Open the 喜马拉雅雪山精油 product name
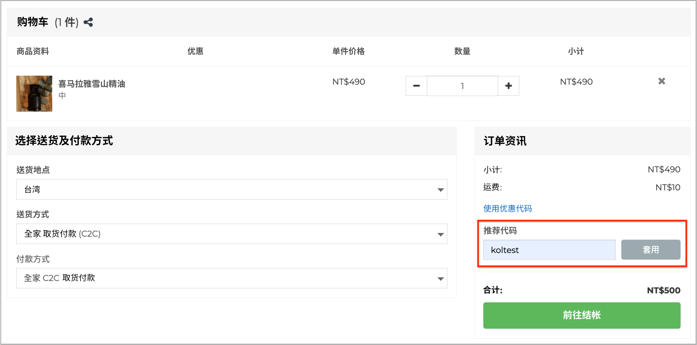This screenshot has height=345, width=697. (x=92, y=84)
